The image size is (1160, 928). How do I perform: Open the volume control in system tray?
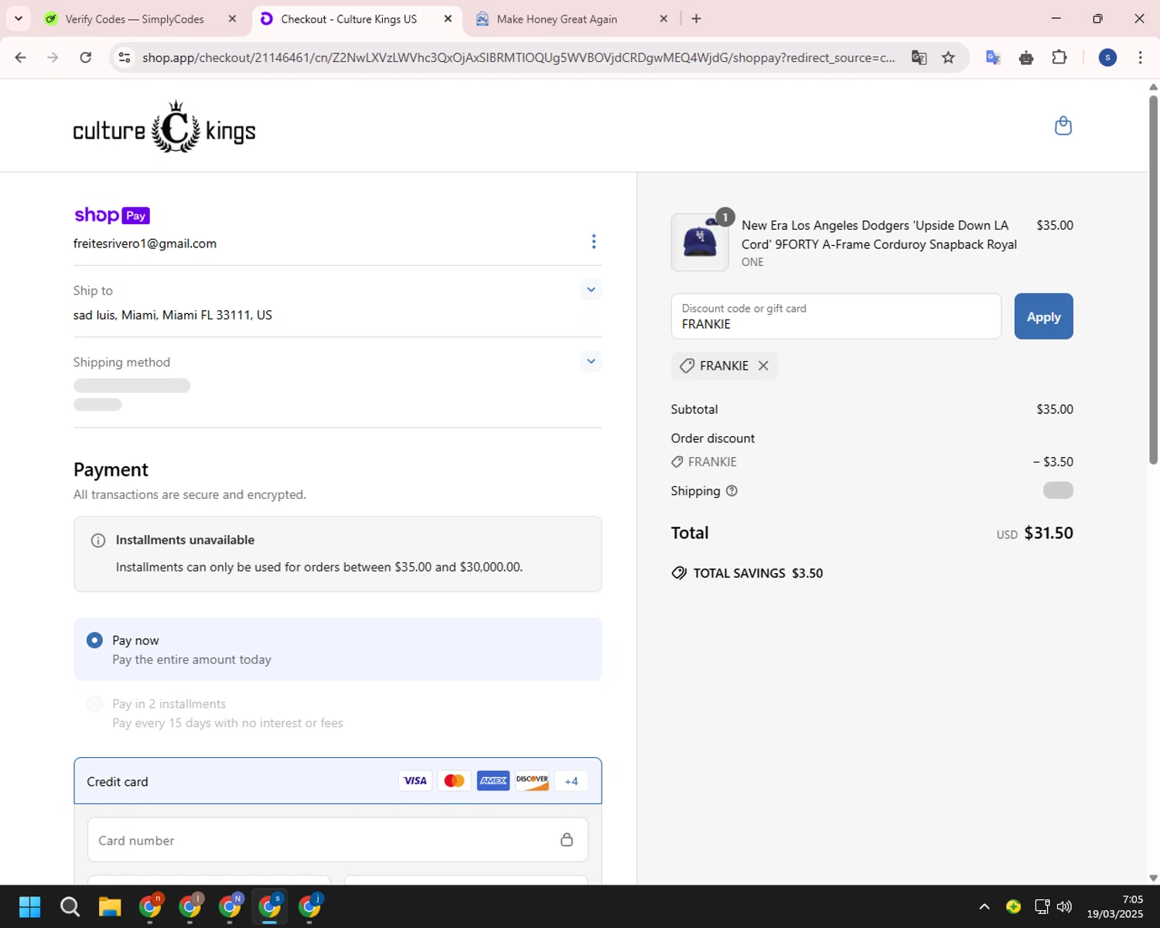[x=1064, y=906]
